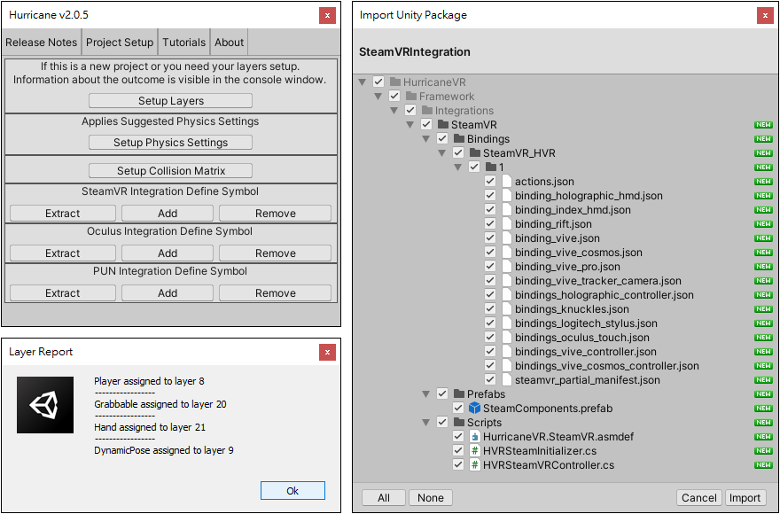Click Setup Collision Matrix
780x514 pixels.
click(170, 171)
